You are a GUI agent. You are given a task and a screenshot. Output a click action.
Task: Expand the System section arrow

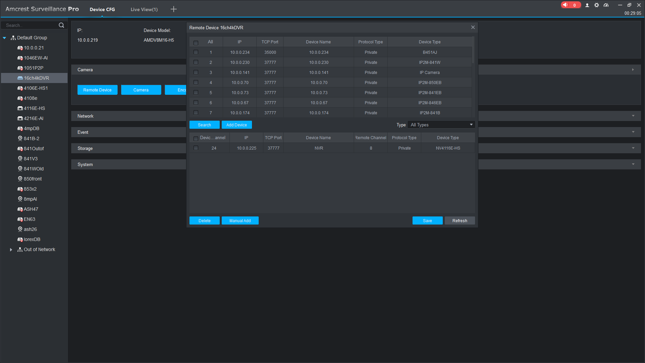(633, 164)
